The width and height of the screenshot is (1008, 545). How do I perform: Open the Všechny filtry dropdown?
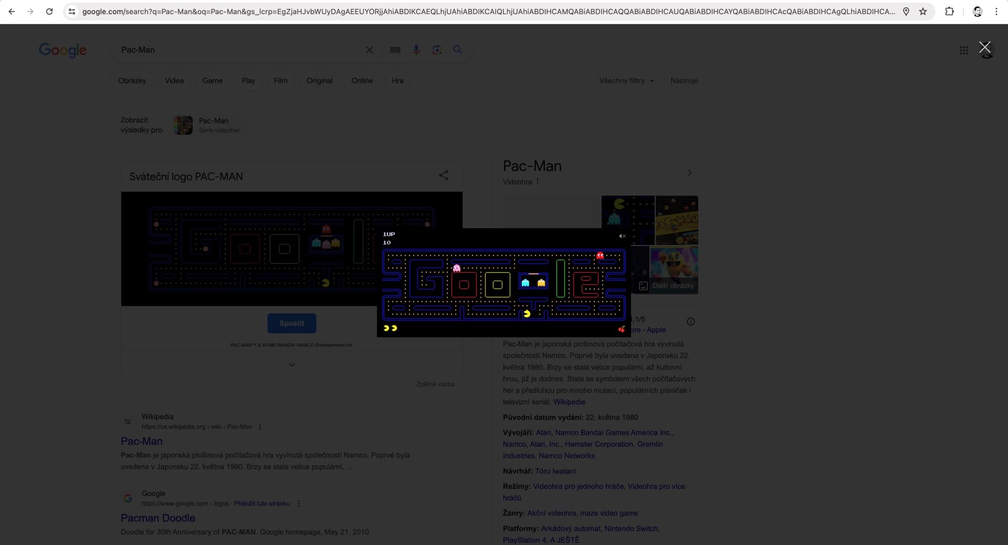[627, 81]
